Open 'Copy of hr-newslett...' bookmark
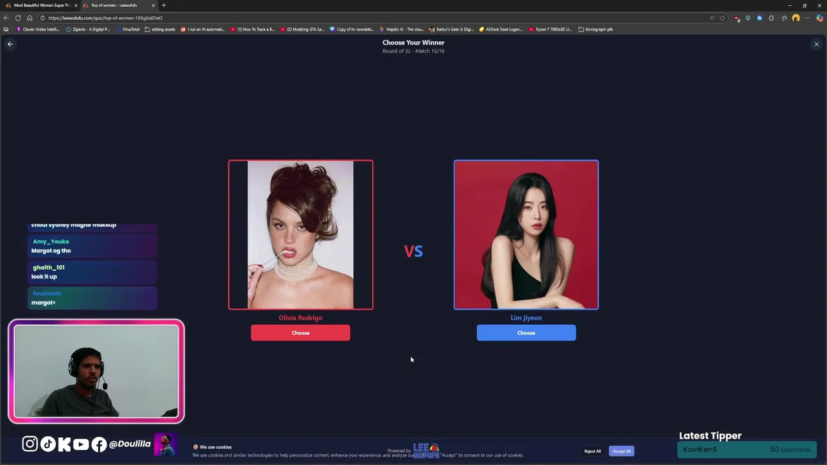Screen dimensions: 827x465 (351, 29)
